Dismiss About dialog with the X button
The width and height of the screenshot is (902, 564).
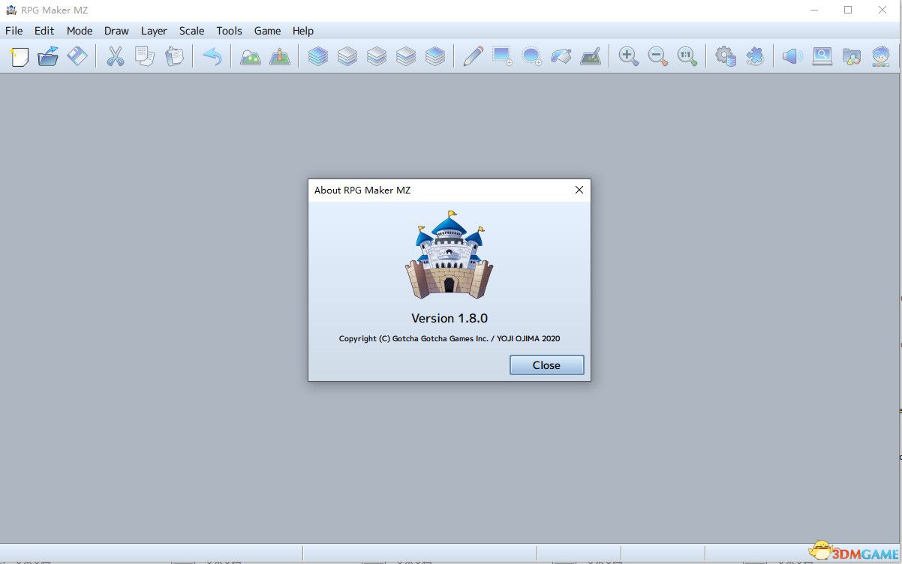click(579, 190)
